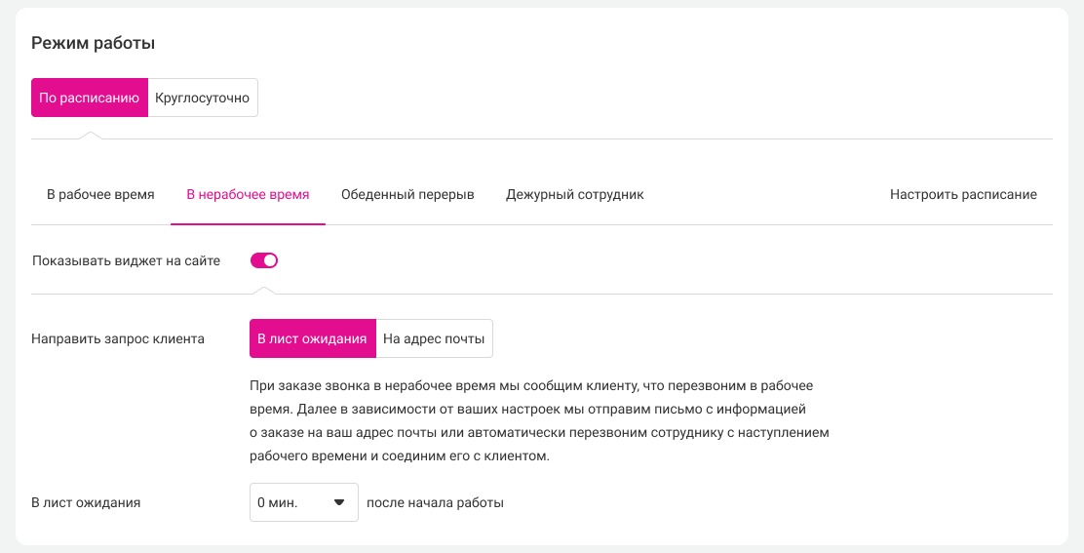Click the bottom-left "В лист ожидания" field label
This screenshot has width=1084, height=553.
pyautogui.click(x=87, y=503)
